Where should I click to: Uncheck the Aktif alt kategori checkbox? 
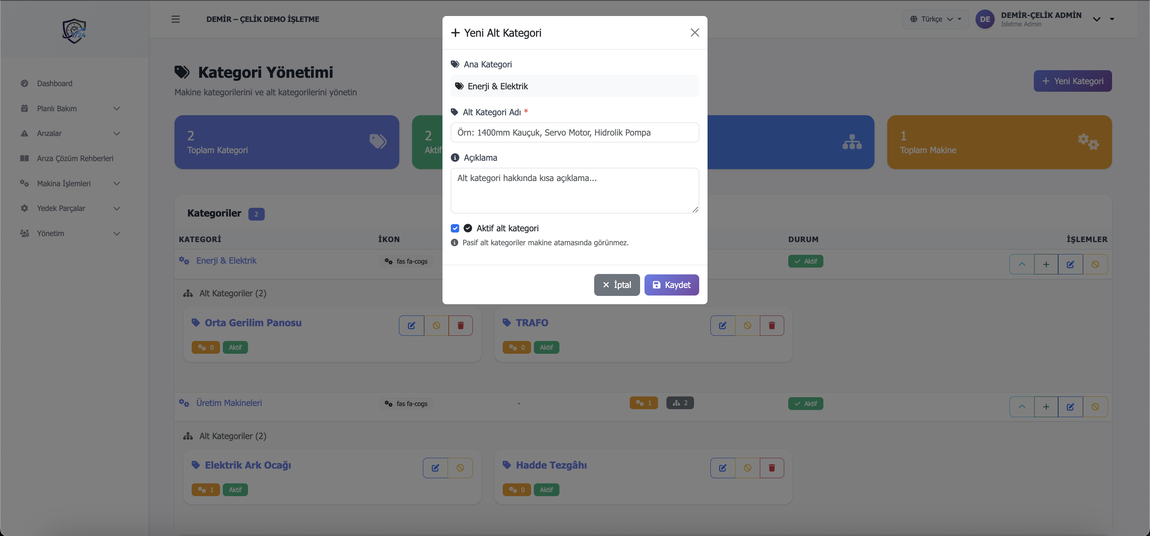[455, 228]
